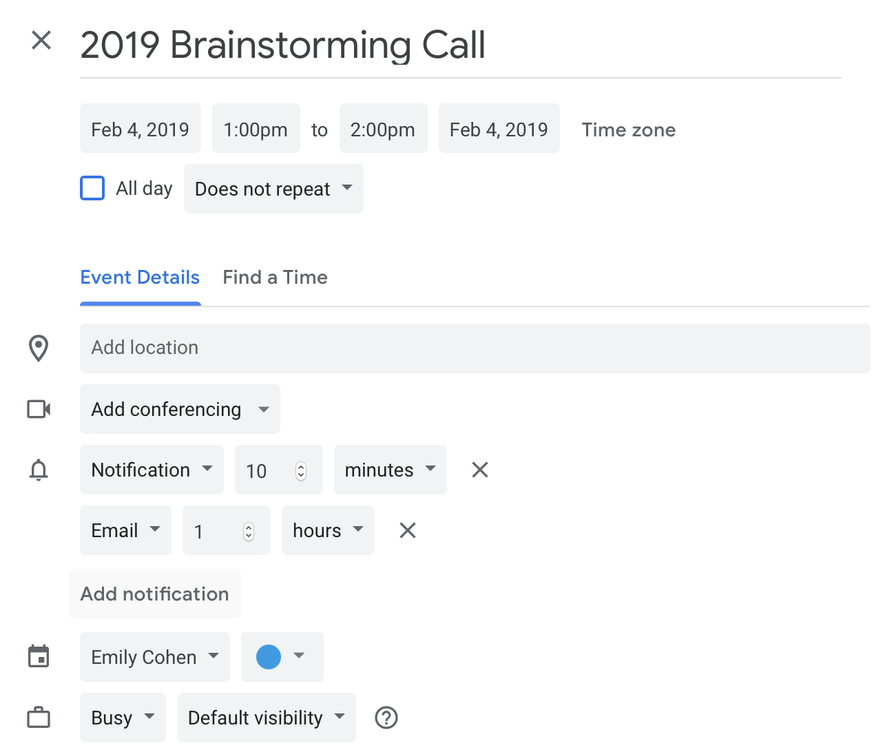Click the notification bell icon

point(39,470)
